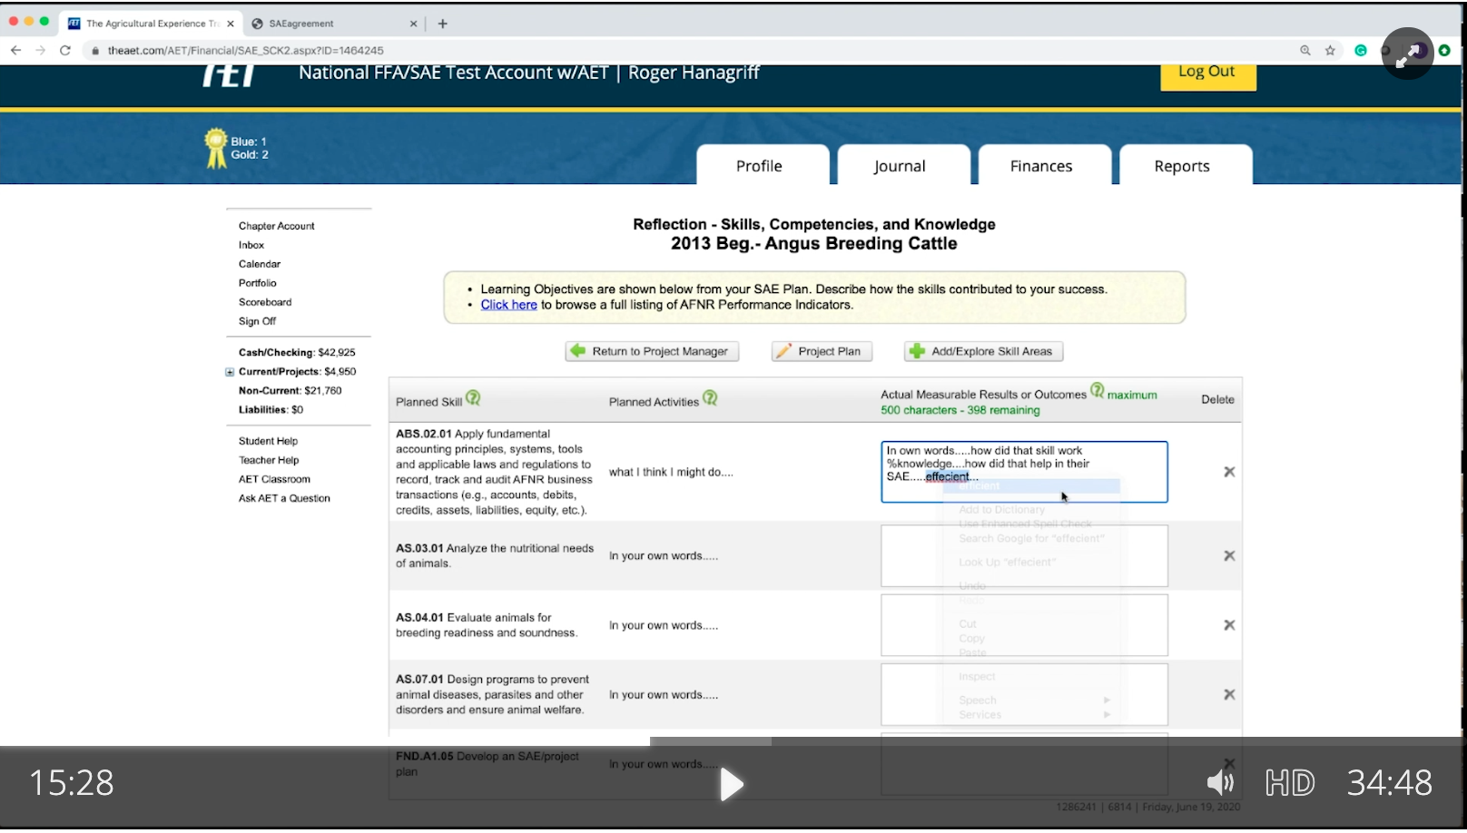Click the AS.03.01 results text box
Image resolution: width=1467 pixels, height=833 pixels.
point(1023,555)
